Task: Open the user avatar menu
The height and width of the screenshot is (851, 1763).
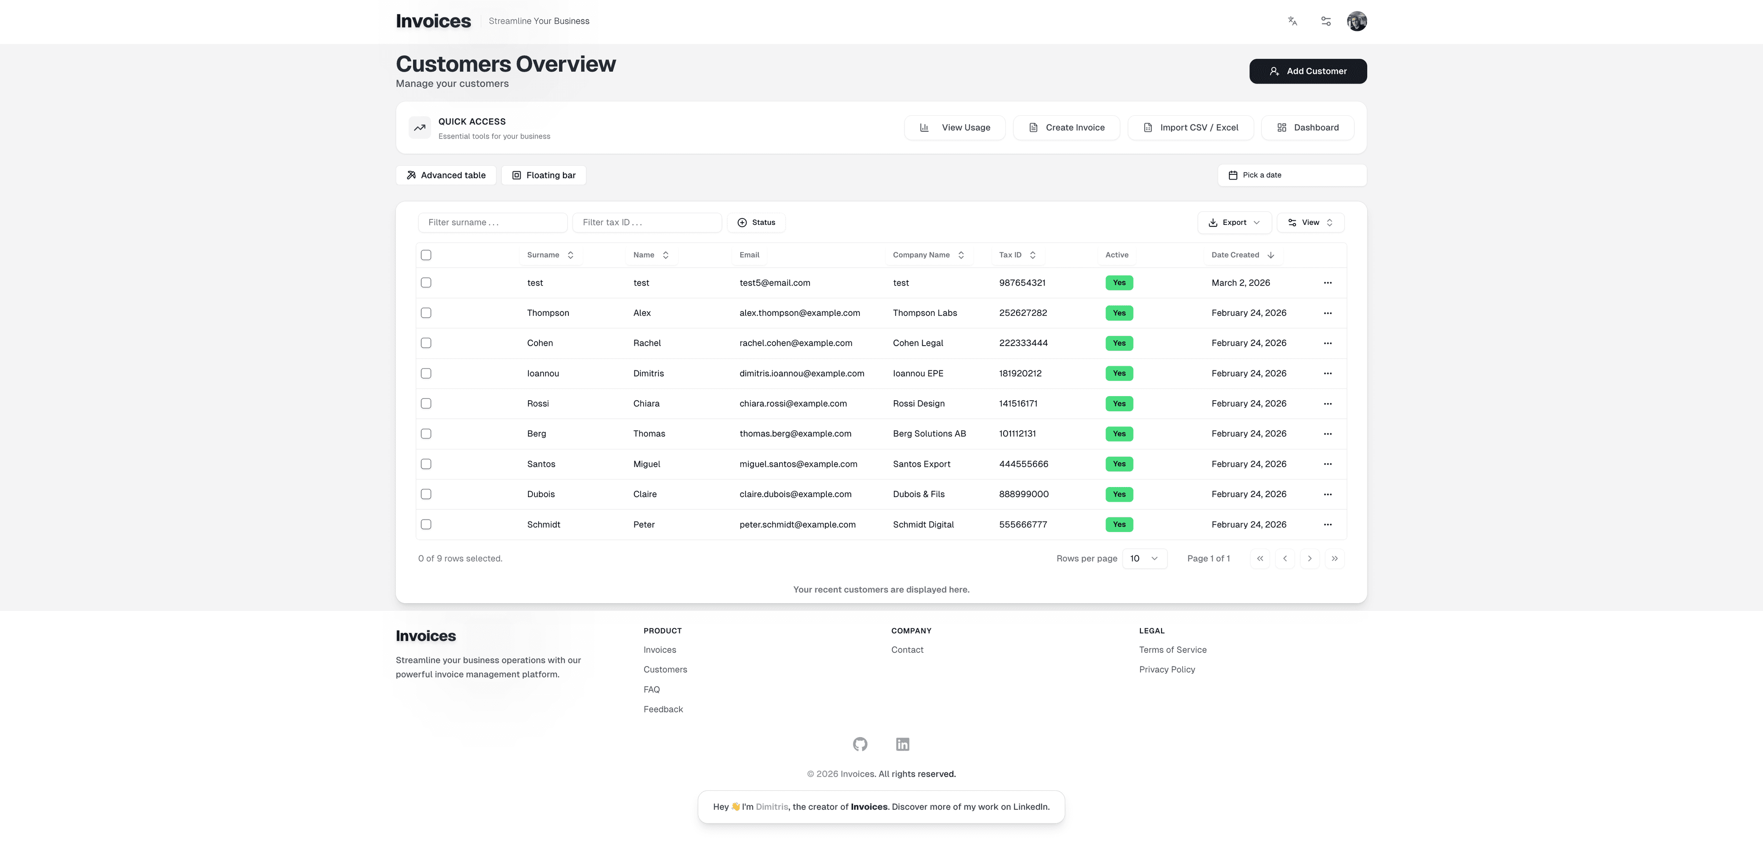Action: point(1357,21)
